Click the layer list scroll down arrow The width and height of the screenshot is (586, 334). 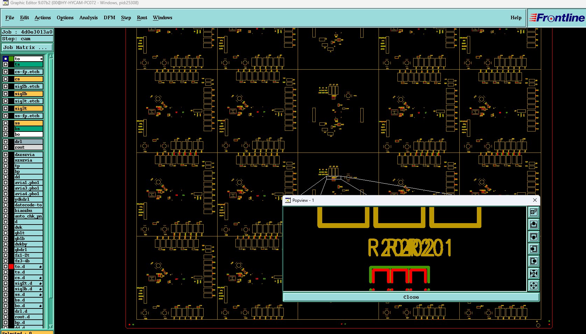[51, 327]
